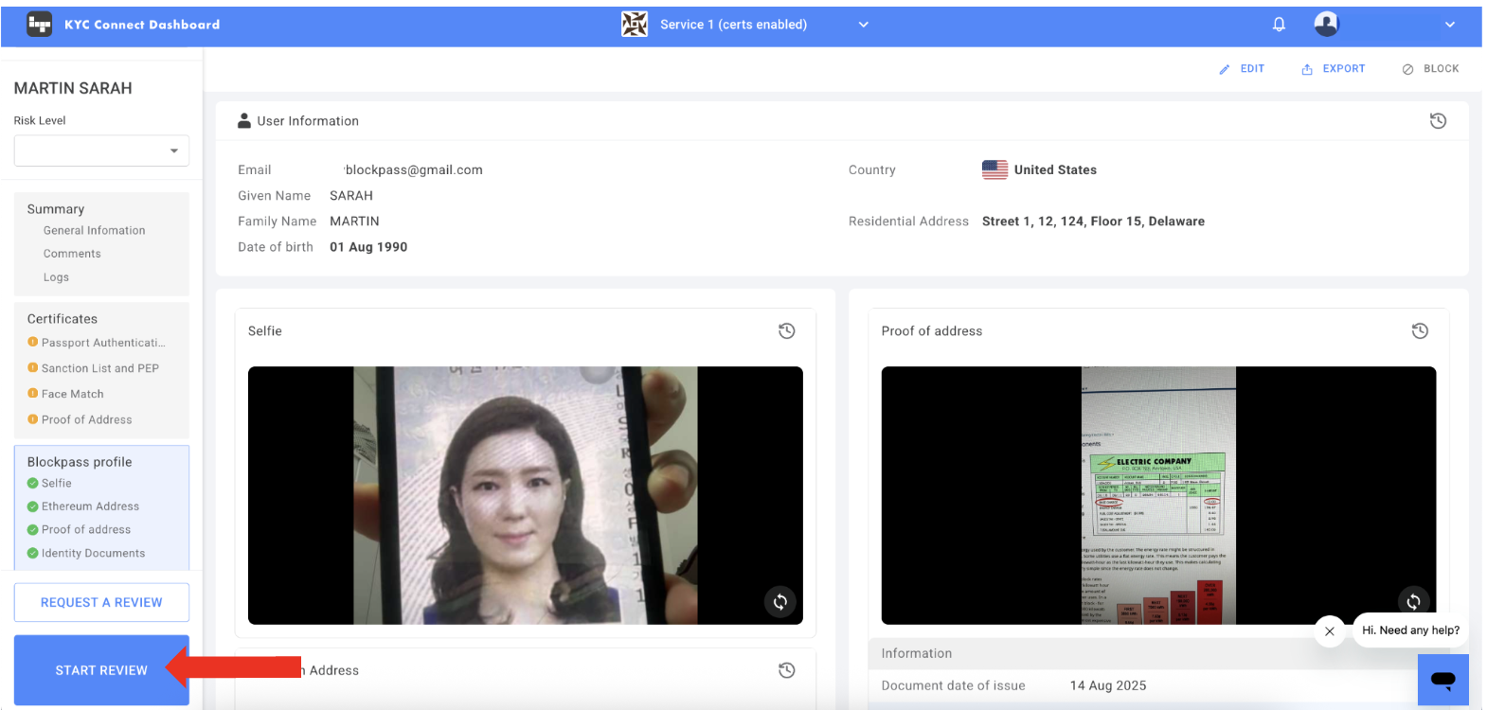Go to General Information in Summary
Image resolution: width=1487 pixels, height=710 pixels.
(94, 231)
